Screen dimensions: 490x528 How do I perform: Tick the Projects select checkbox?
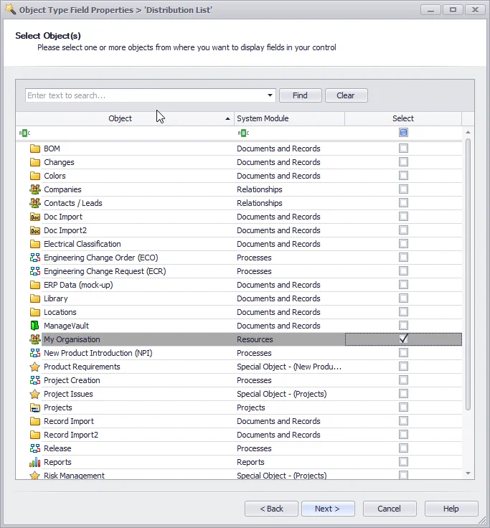tap(403, 407)
